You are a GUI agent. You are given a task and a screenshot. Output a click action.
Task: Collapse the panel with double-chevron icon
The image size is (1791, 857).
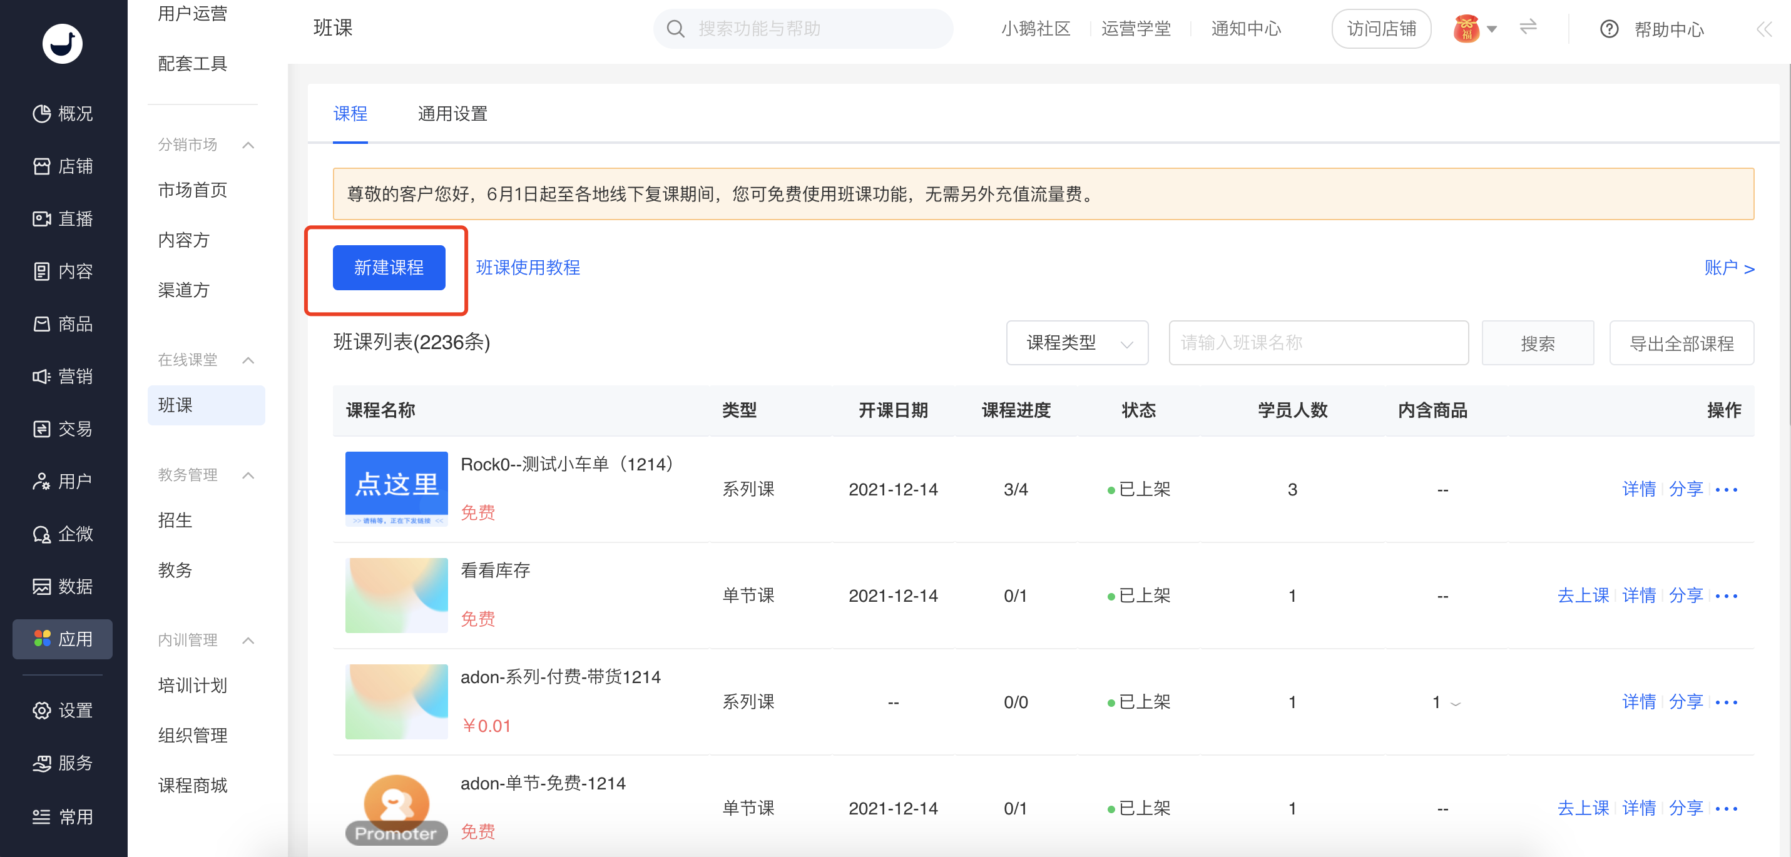[1764, 29]
